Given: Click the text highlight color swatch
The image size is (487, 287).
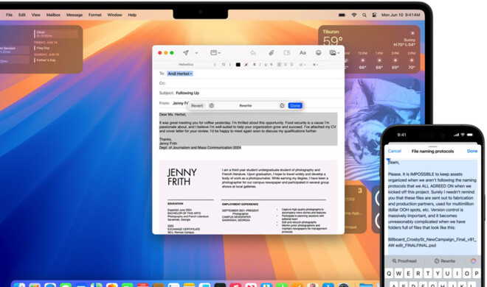Looking at the screenshot, I should [x=246, y=65].
